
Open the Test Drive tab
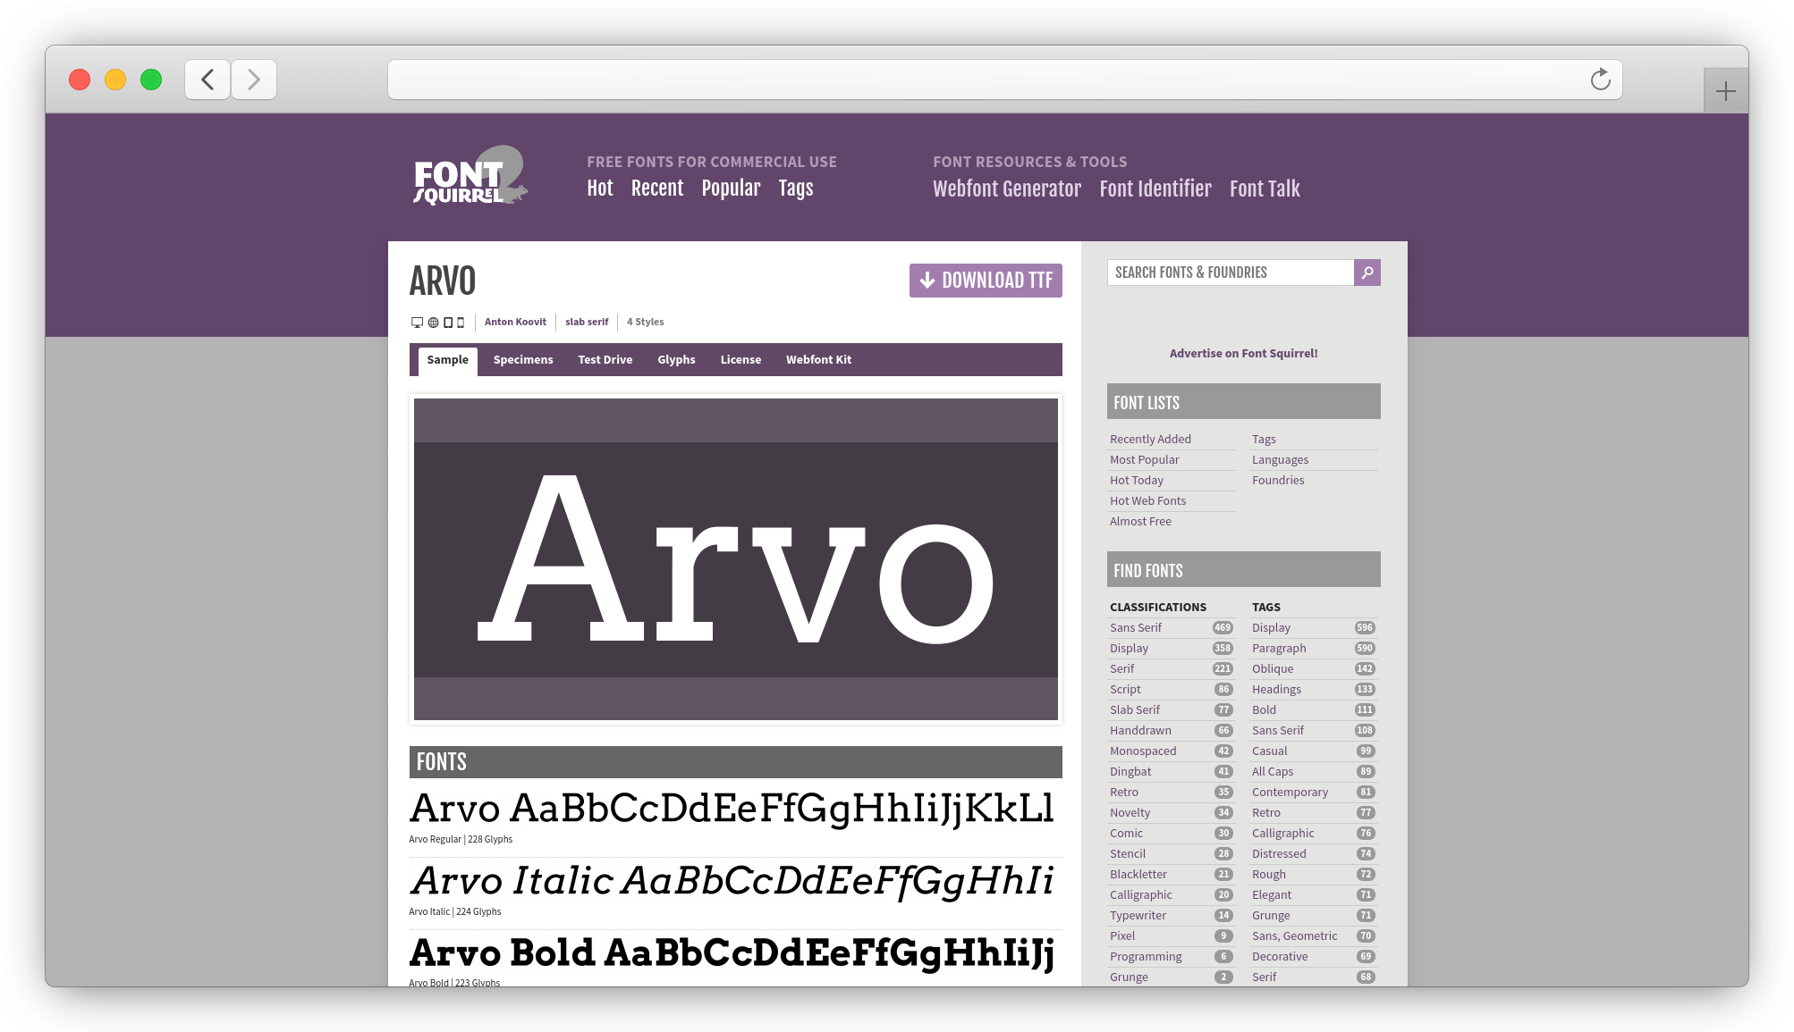click(x=605, y=360)
